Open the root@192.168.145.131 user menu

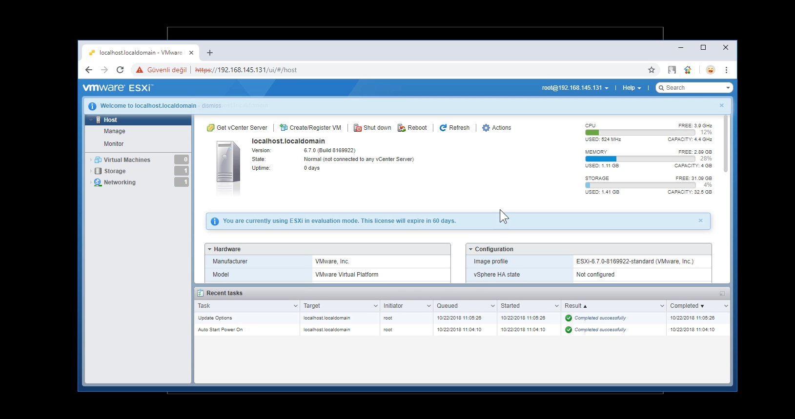575,88
